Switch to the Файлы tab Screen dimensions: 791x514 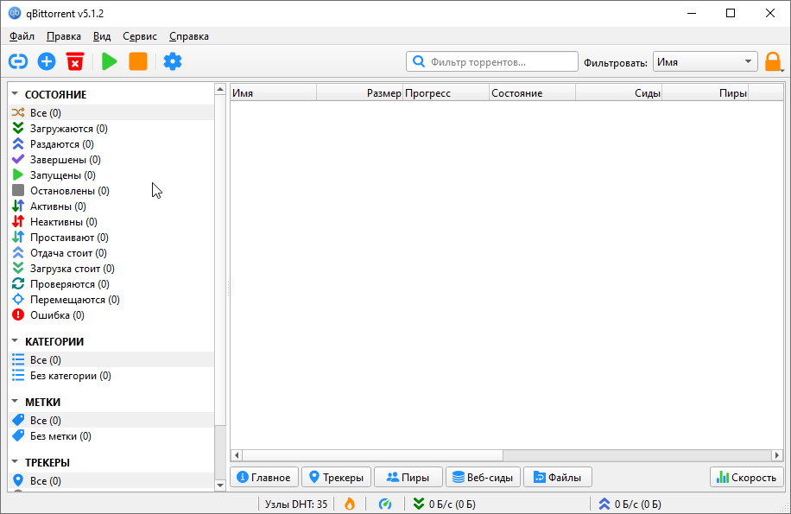pyautogui.click(x=558, y=477)
